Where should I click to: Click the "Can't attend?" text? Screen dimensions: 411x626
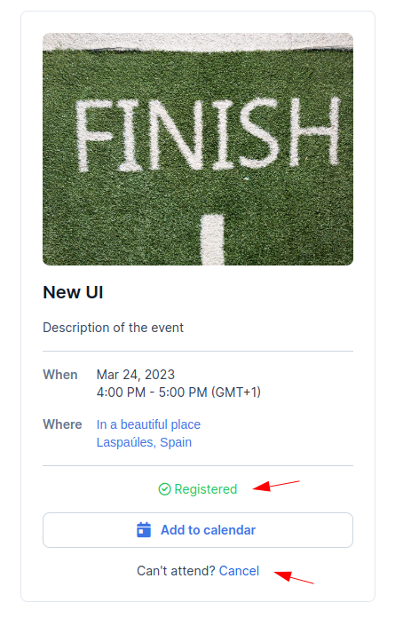point(176,571)
